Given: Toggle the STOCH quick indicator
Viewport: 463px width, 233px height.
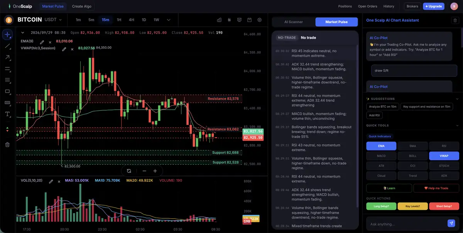Looking at the screenshot, I should [444, 166].
